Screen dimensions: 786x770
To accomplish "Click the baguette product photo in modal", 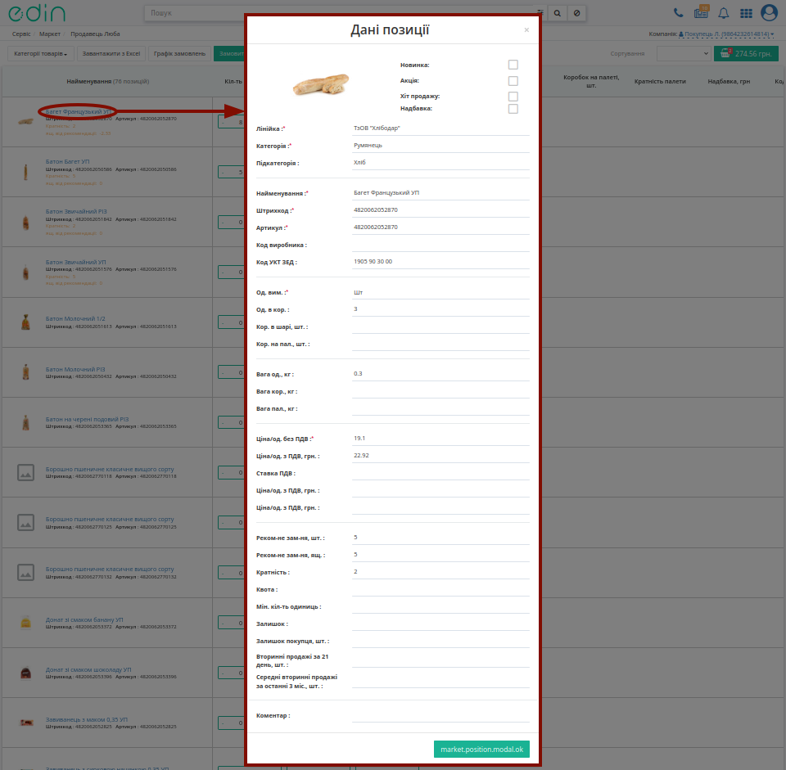I will (320, 84).
